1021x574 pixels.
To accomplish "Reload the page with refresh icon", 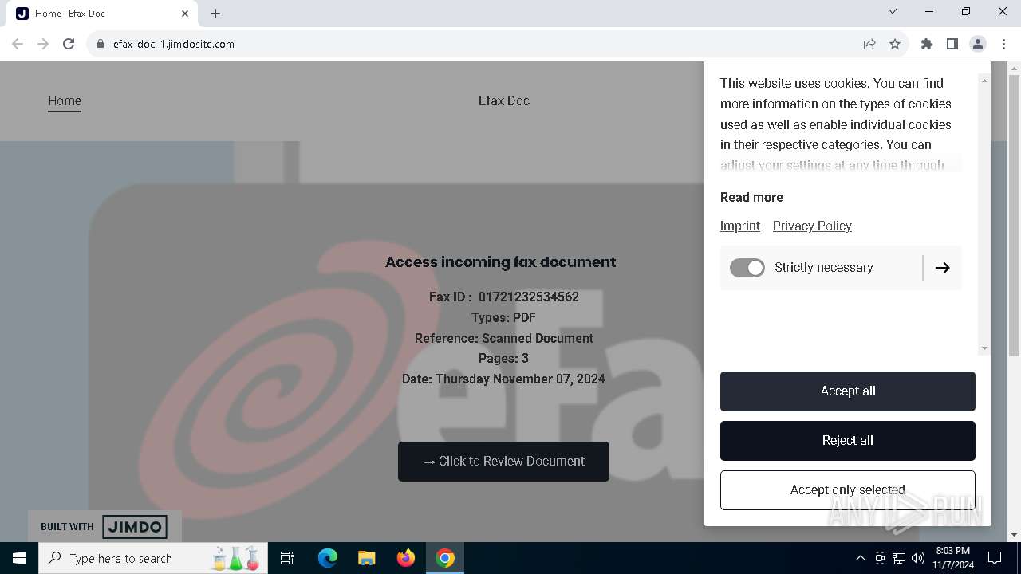I will (x=69, y=44).
